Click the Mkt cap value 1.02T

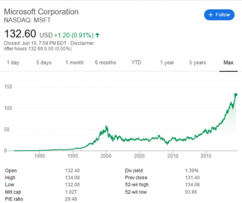pos(71,192)
